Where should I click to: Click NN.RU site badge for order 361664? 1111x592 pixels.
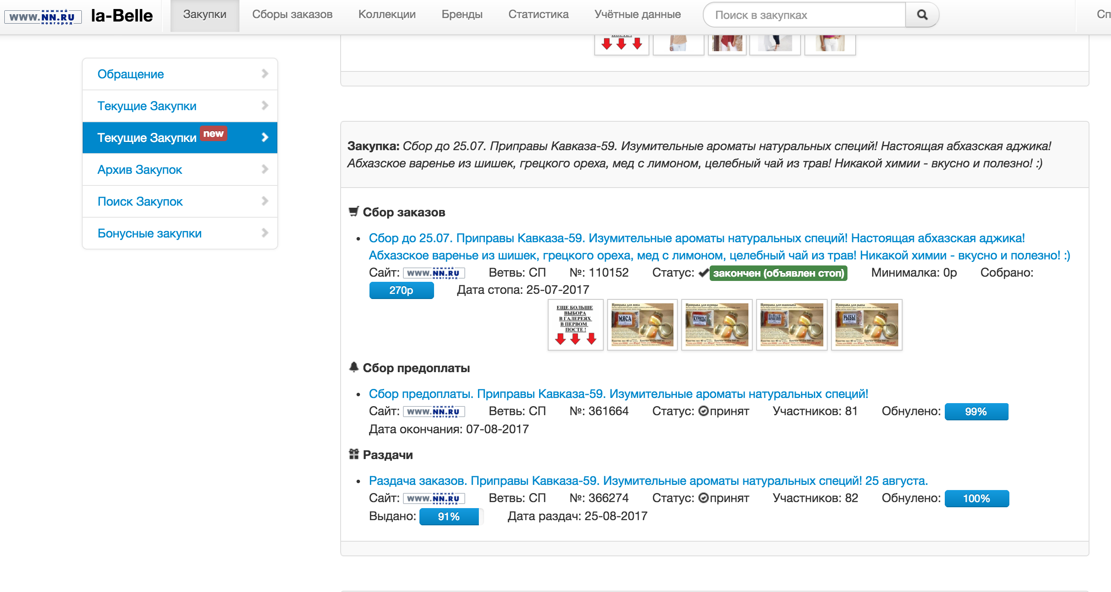click(x=434, y=411)
